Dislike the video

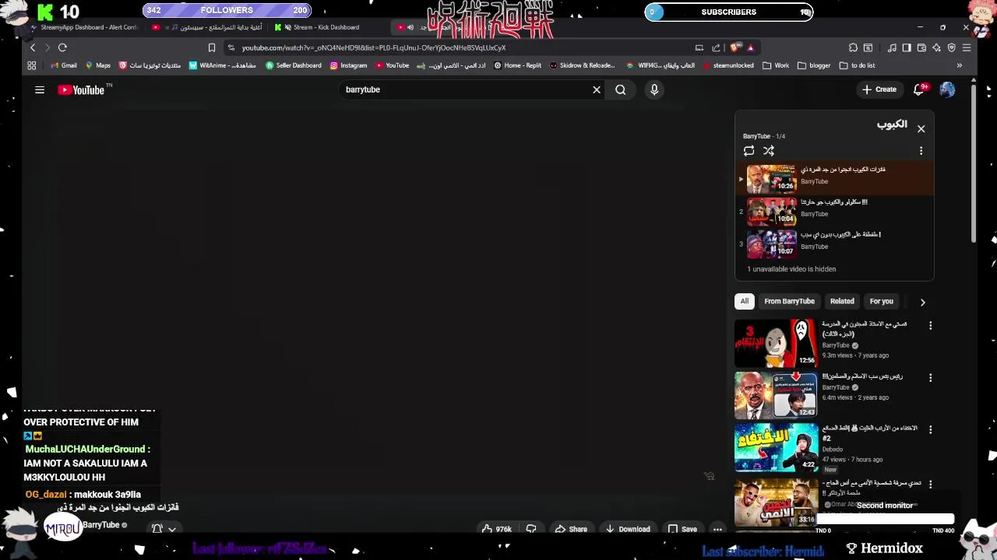(531, 529)
